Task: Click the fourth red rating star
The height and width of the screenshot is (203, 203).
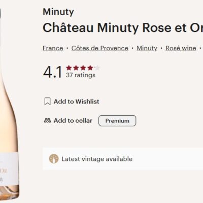Action: (90, 68)
